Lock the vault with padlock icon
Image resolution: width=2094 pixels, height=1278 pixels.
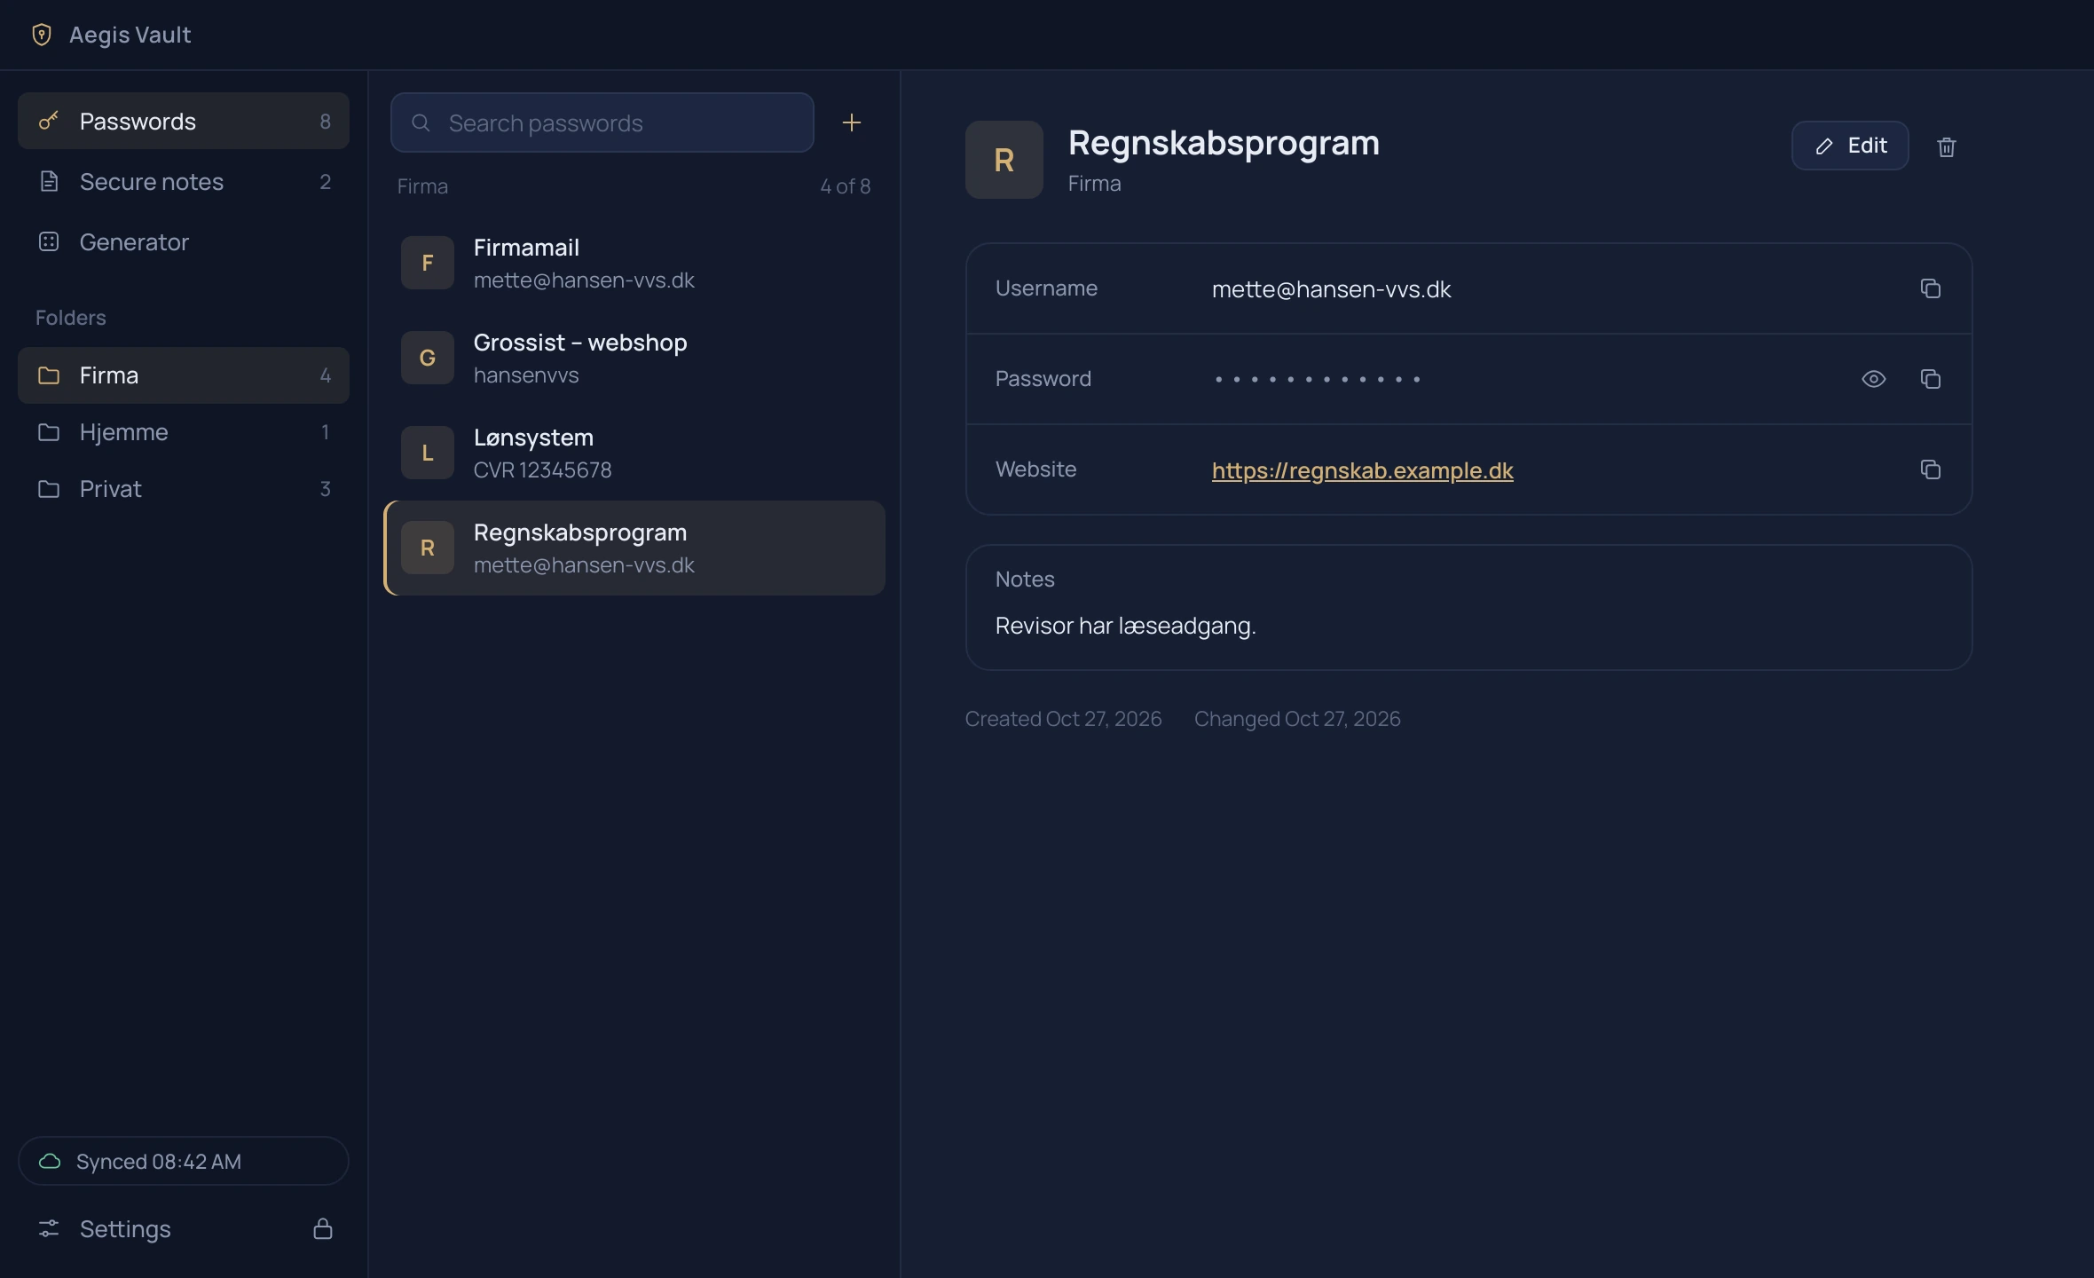(x=323, y=1228)
